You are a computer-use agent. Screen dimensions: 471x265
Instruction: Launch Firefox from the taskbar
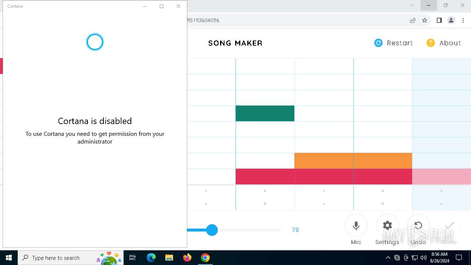(187, 258)
